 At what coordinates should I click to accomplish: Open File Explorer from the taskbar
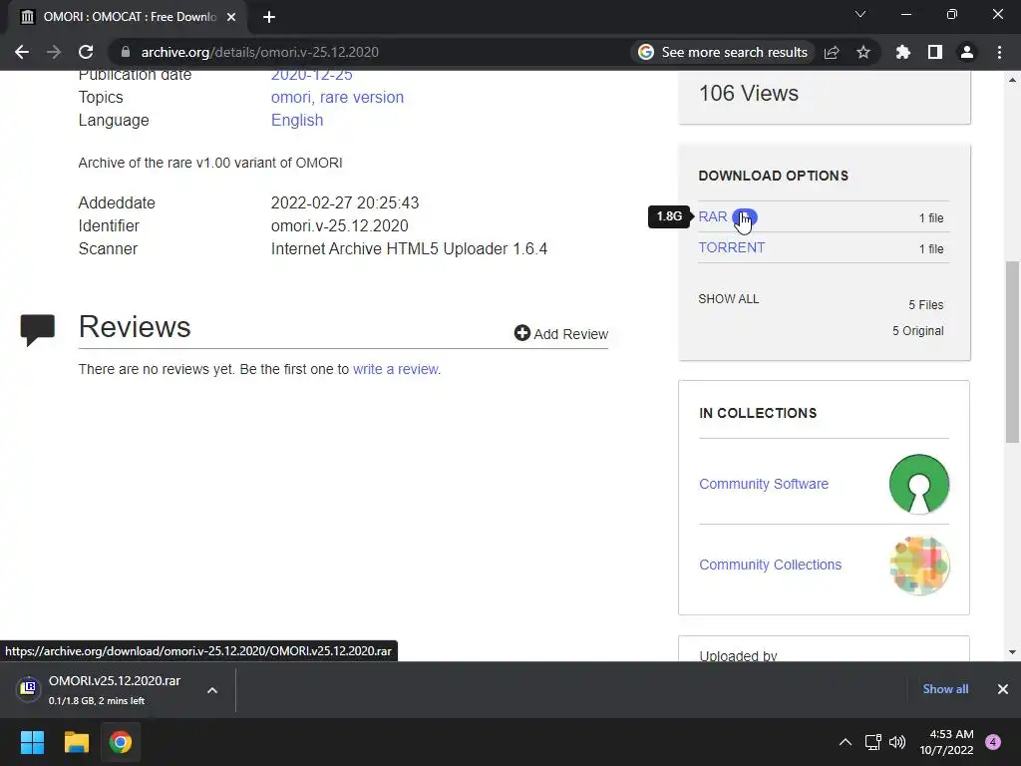click(x=76, y=742)
